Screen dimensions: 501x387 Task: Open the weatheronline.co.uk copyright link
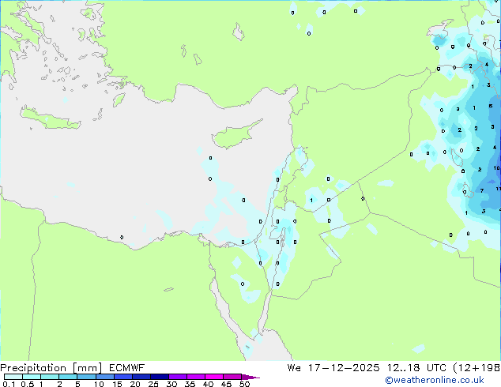pyautogui.click(x=435, y=380)
